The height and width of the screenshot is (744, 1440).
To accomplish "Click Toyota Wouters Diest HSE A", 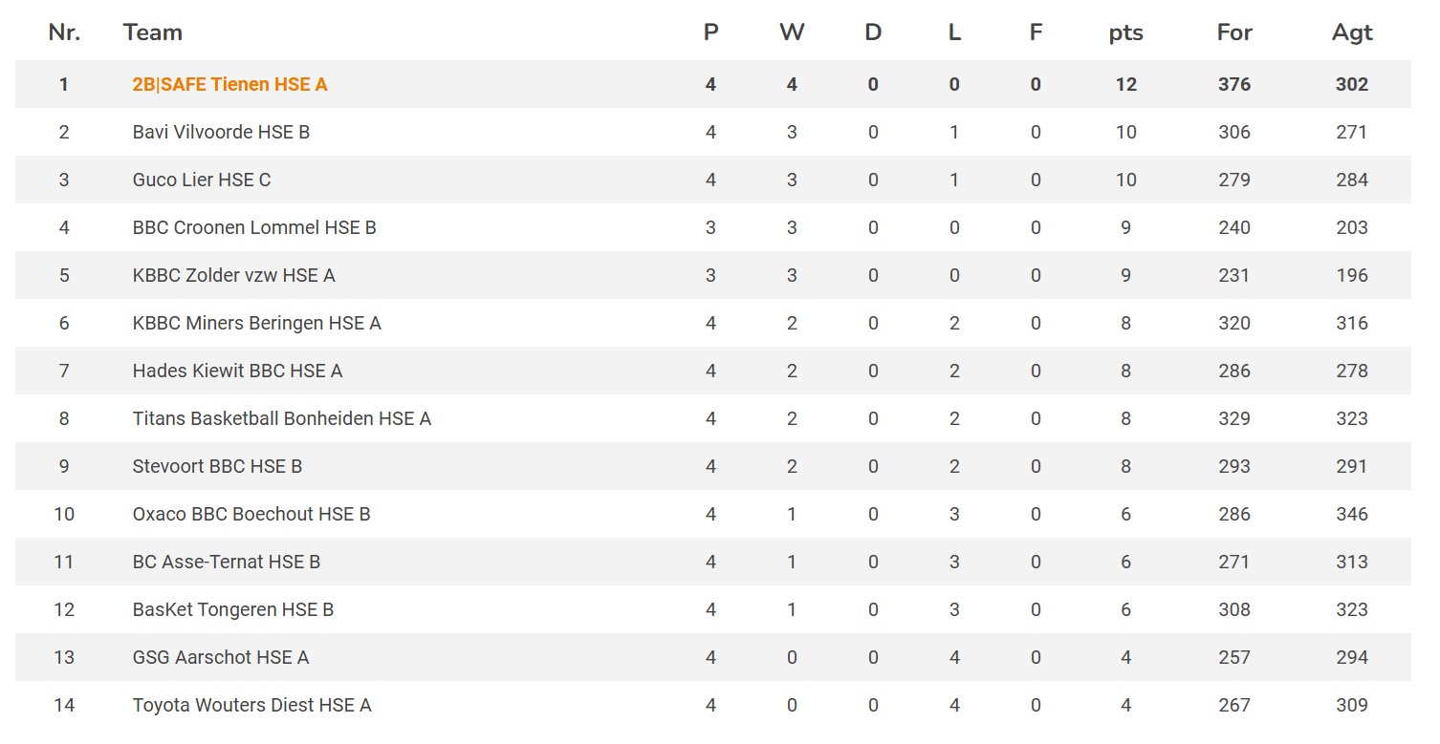I will coord(251,705).
